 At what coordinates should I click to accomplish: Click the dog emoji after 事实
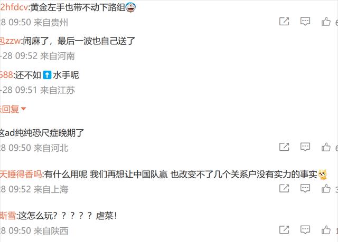pos(323,175)
